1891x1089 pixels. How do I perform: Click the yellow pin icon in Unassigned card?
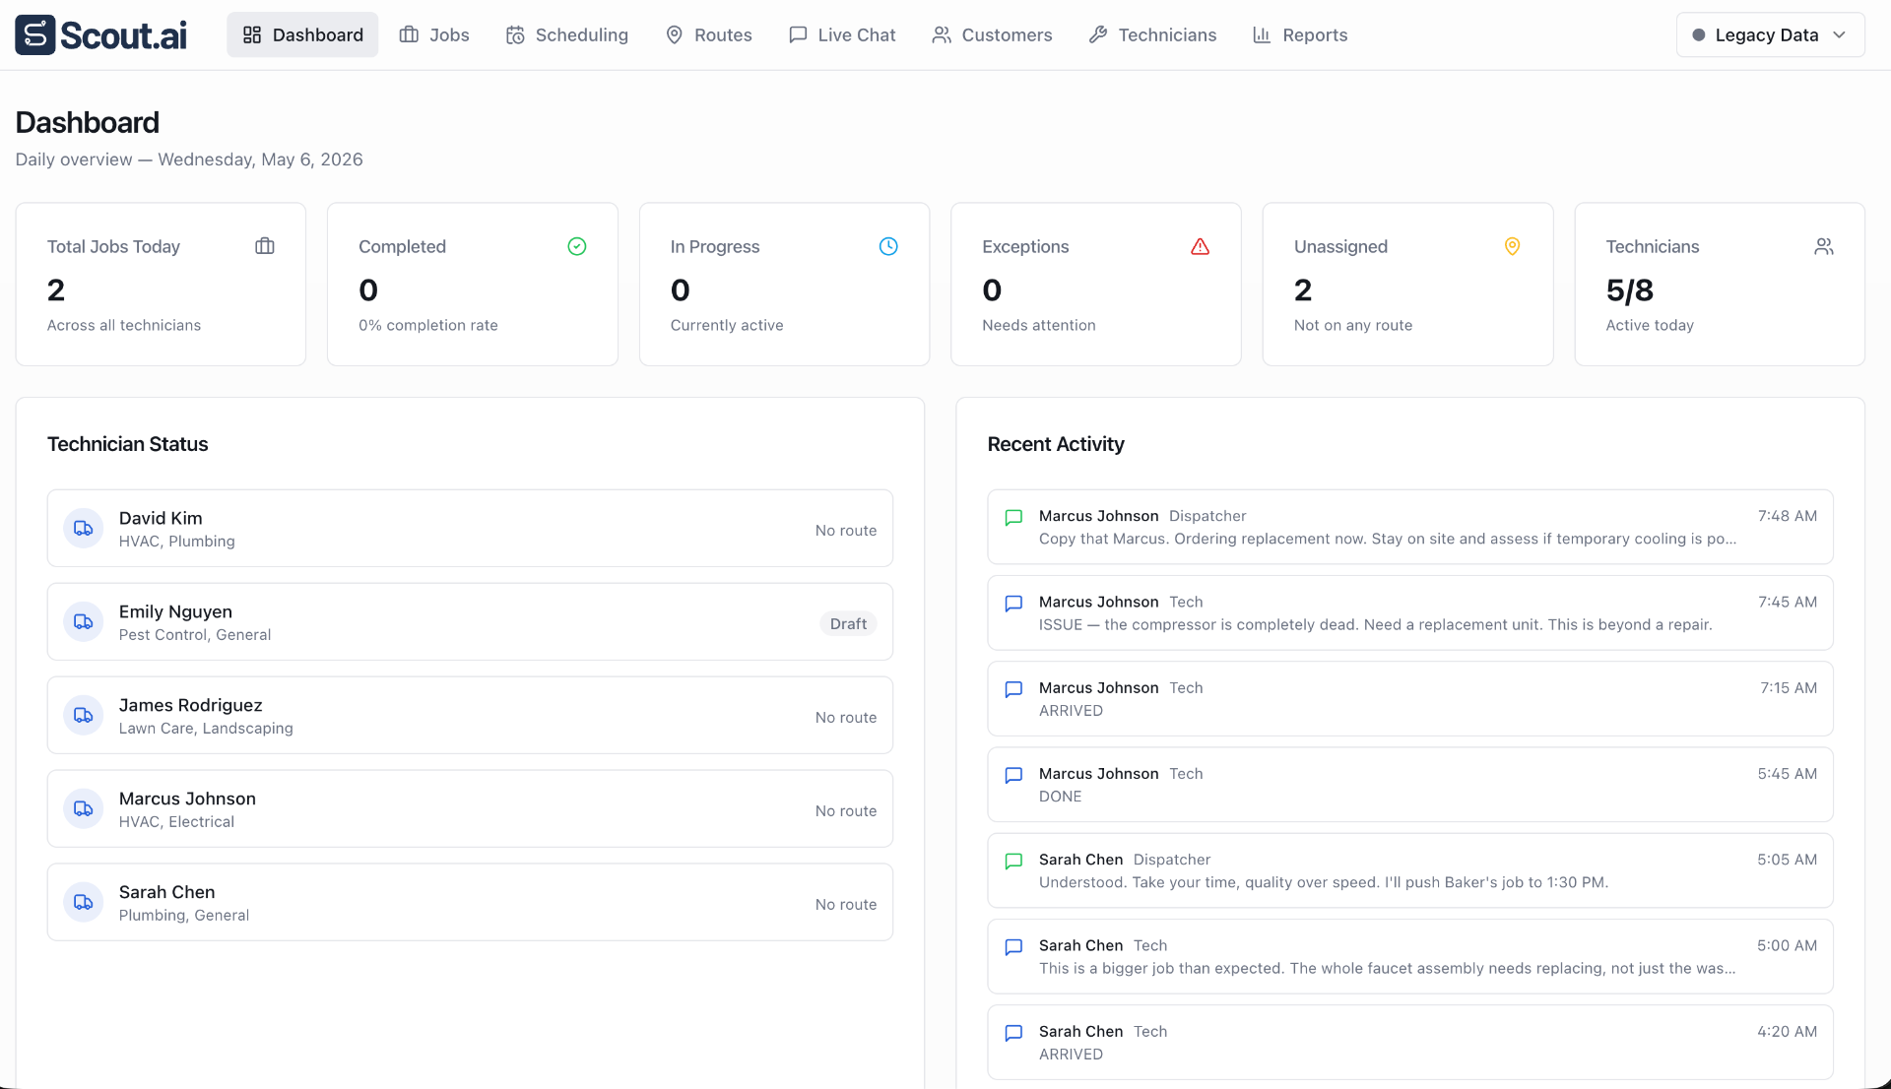1512,246
